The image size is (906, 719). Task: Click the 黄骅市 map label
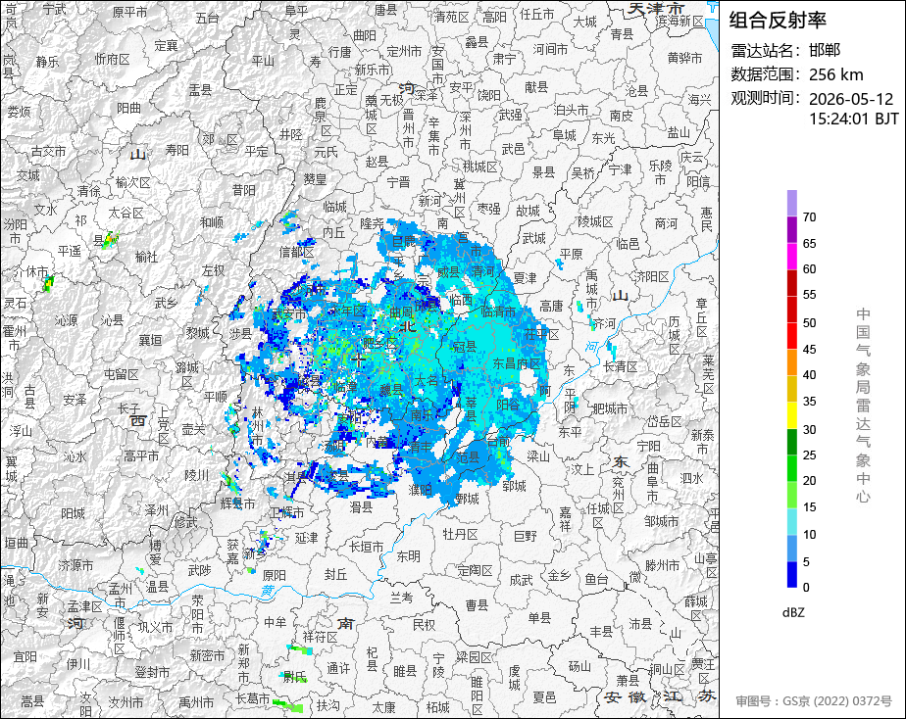[684, 58]
